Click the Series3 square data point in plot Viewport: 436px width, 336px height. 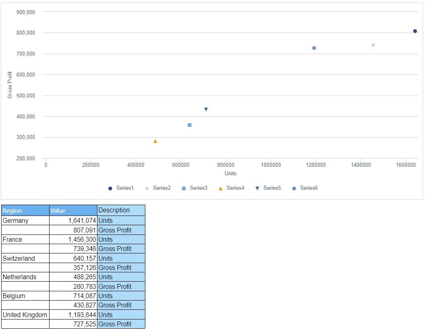tap(190, 125)
